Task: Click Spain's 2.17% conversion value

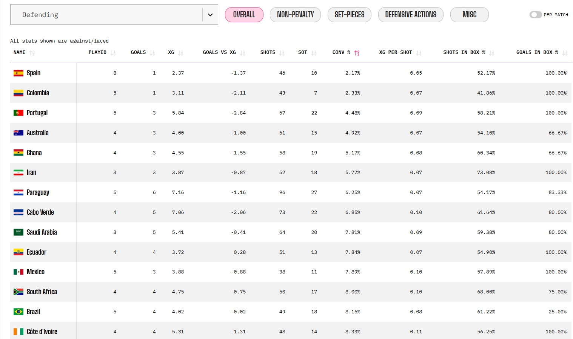Action: (x=353, y=73)
